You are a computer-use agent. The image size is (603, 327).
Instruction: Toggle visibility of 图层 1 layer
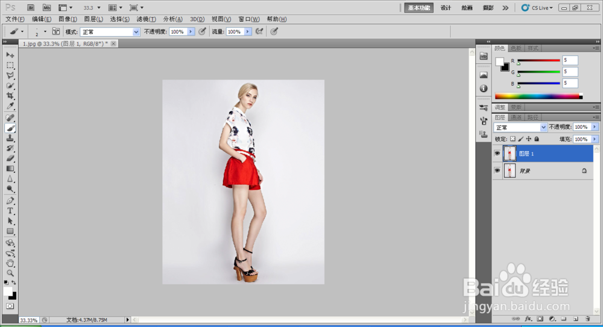click(x=497, y=154)
